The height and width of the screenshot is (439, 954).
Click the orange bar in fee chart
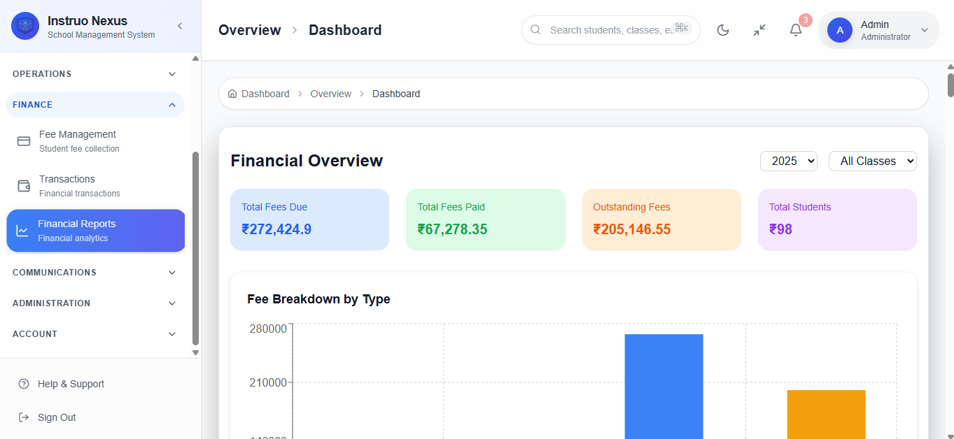(826, 415)
